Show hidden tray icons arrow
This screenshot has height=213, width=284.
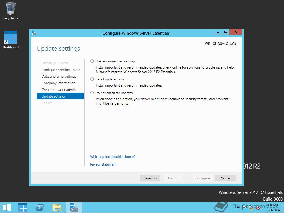(x=238, y=207)
